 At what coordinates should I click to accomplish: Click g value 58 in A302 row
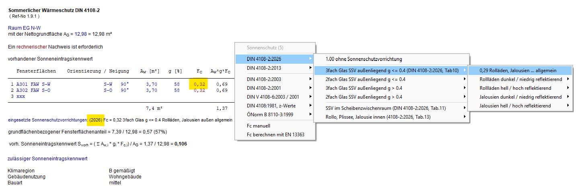pyautogui.click(x=177, y=90)
